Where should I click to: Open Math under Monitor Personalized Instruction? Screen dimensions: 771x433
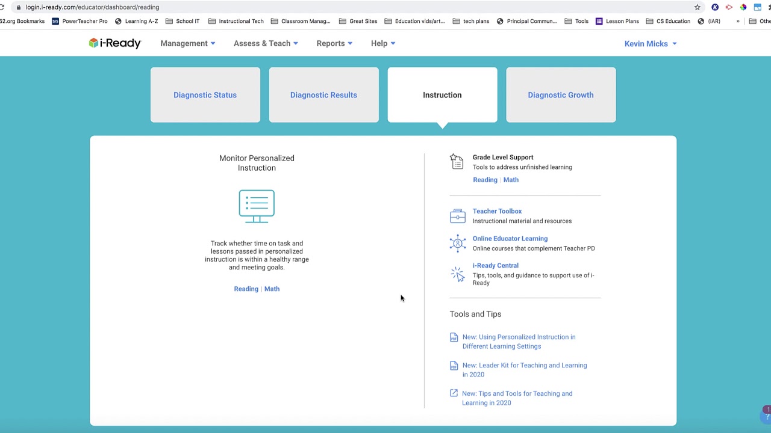pyautogui.click(x=272, y=289)
